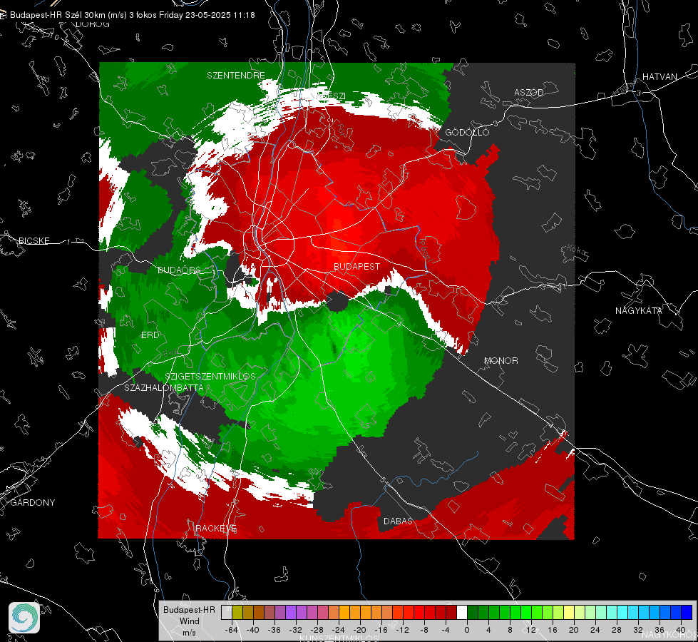
Task: Click the legend value 28
Action: point(617,630)
